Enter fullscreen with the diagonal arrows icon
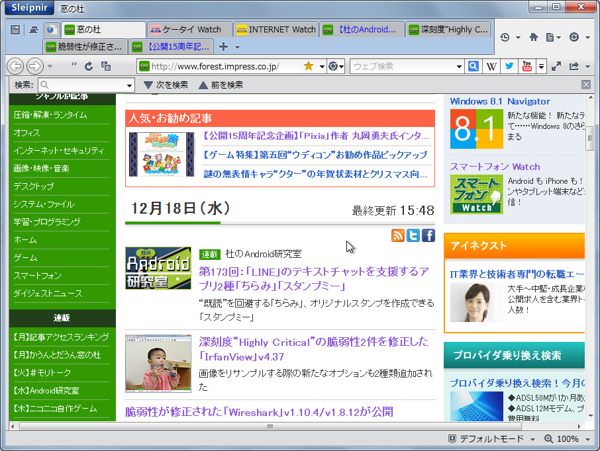The width and height of the screenshot is (600, 451). point(556,65)
